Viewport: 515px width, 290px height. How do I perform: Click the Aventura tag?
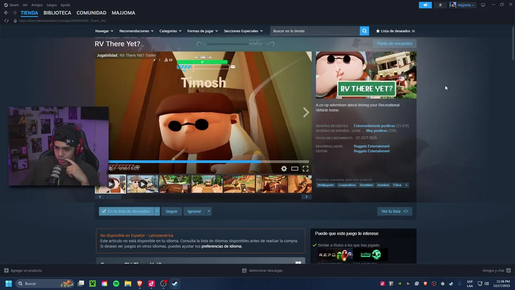click(383, 185)
